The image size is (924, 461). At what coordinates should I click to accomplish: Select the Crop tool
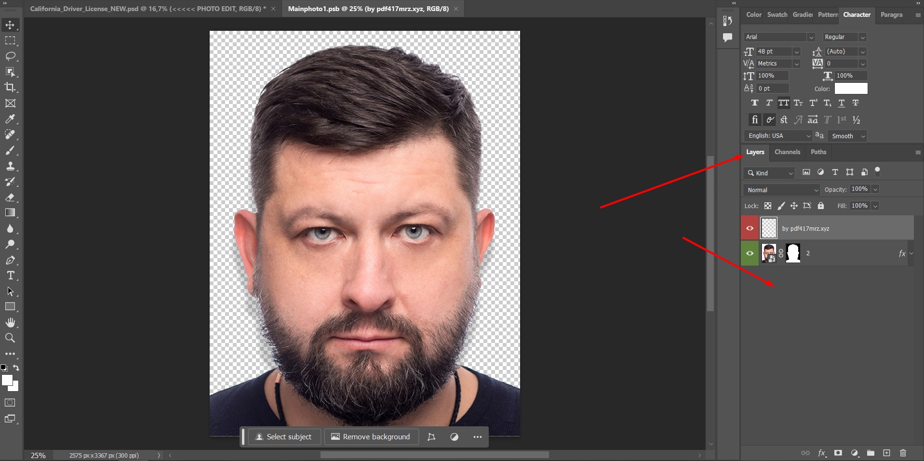[x=10, y=88]
